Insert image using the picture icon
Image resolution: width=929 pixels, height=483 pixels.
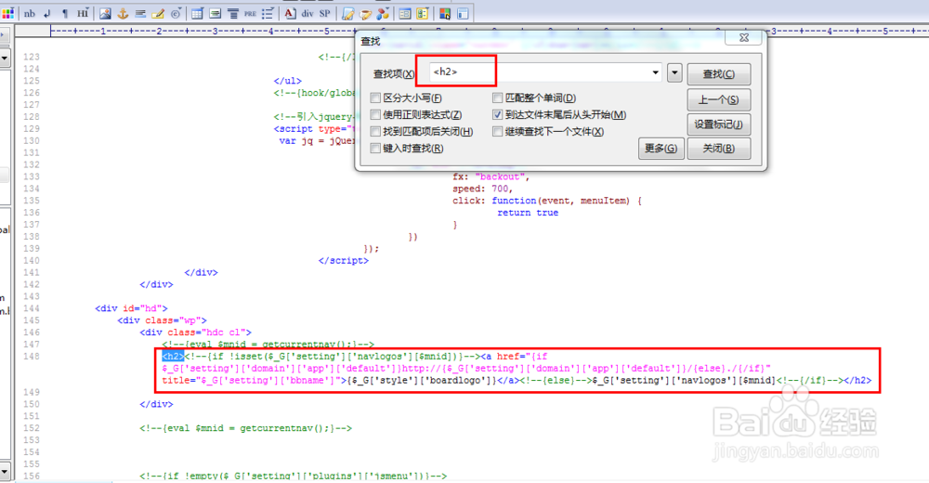click(105, 13)
